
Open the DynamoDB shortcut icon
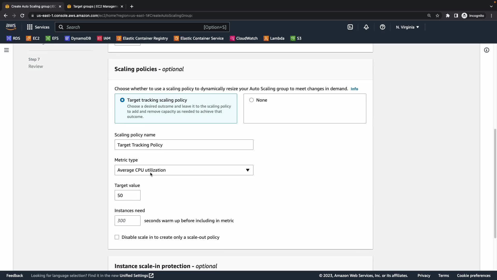pos(67,38)
